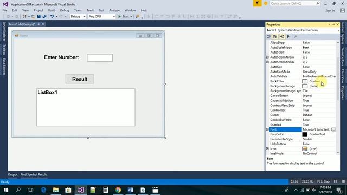
Task: Click the Font property ellipsis button
Action: [x=333, y=129]
